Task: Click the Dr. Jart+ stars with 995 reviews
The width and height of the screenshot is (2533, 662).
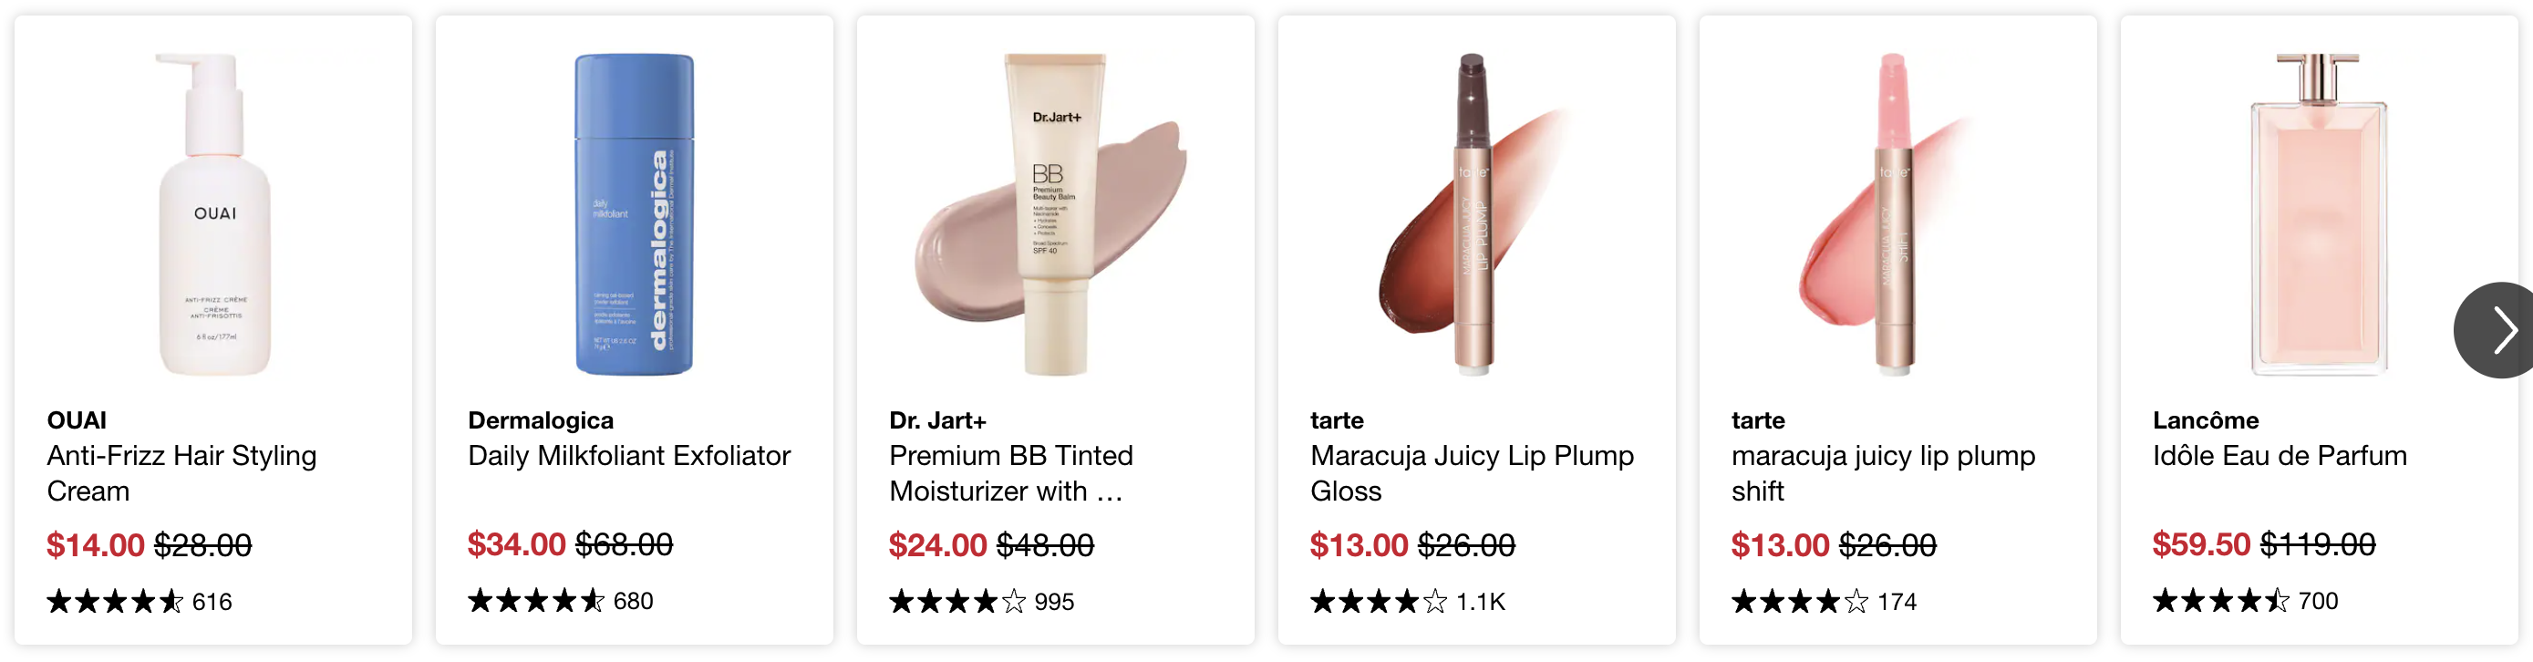Action: click(981, 601)
